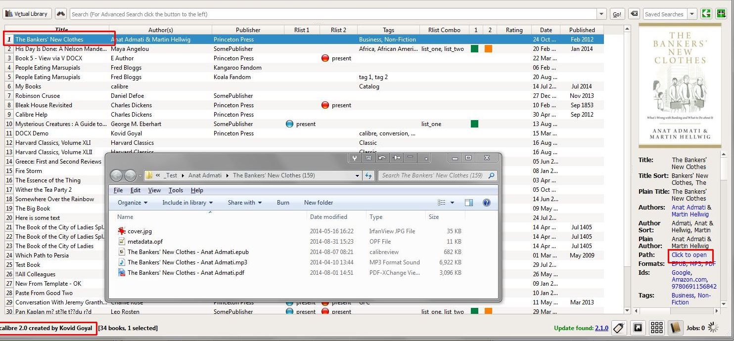
Task: Select 'The Big Book' row
Action: point(55,209)
